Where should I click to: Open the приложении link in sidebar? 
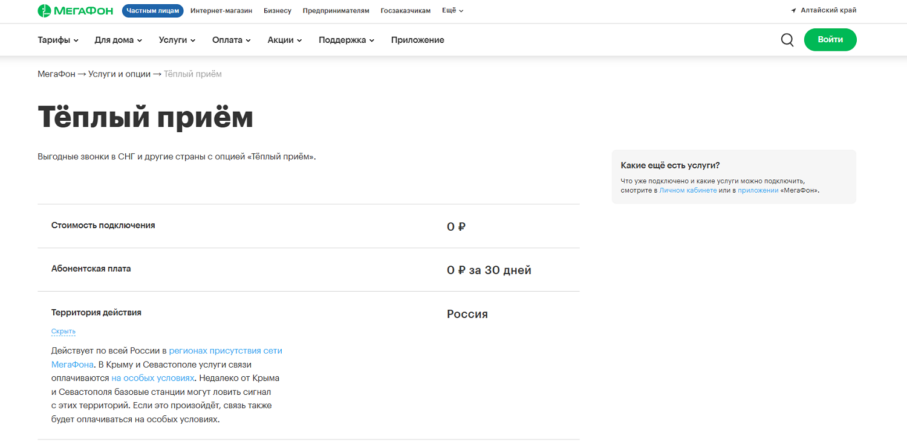[758, 190]
